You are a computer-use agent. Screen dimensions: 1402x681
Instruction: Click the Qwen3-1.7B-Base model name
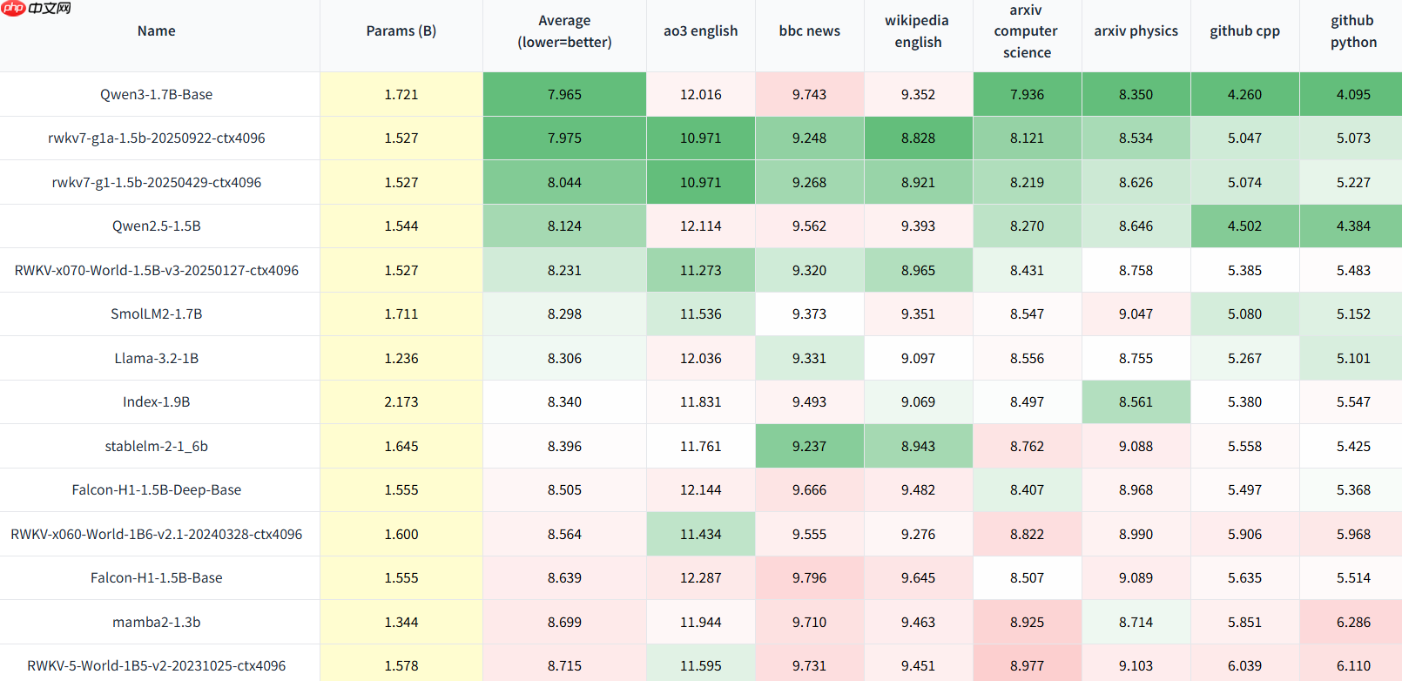coord(157,95)
